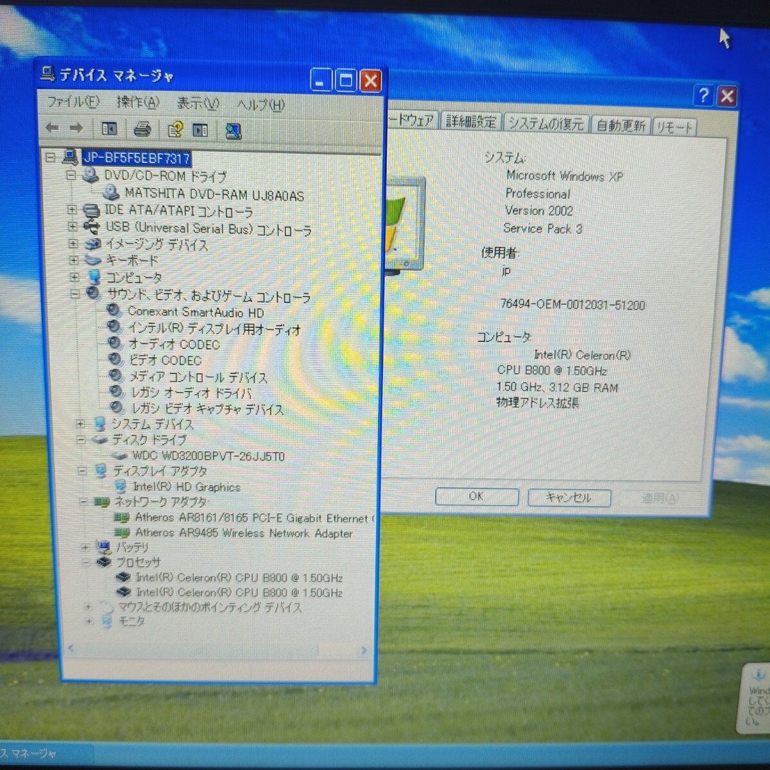
Task: Switch to the システムの復元 tab
Action: pos(545,123)
